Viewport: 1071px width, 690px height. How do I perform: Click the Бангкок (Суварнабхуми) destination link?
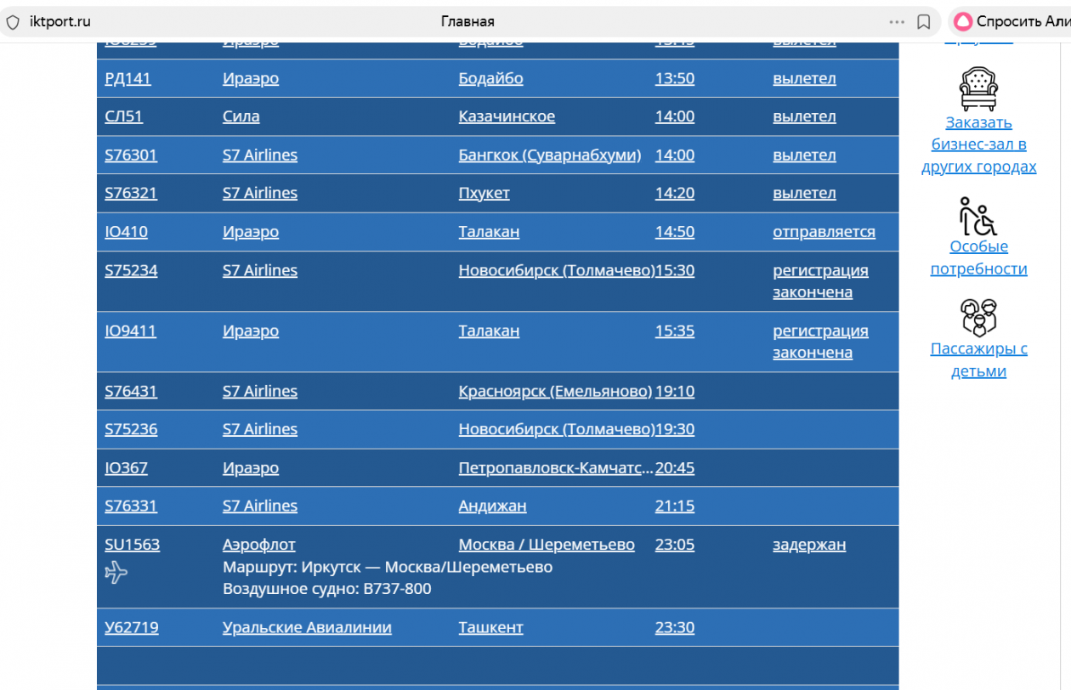(549, 156)
